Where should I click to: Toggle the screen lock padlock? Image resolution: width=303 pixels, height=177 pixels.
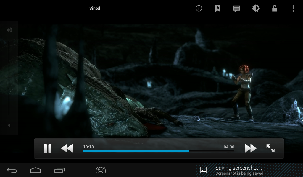click(x=275, y=8)
